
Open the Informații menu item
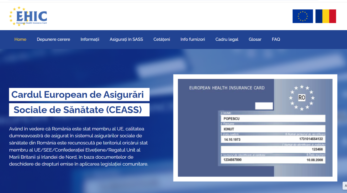click(x=90, y=39)
